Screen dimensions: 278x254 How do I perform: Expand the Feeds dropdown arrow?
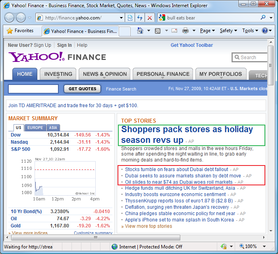click(166, 31)
